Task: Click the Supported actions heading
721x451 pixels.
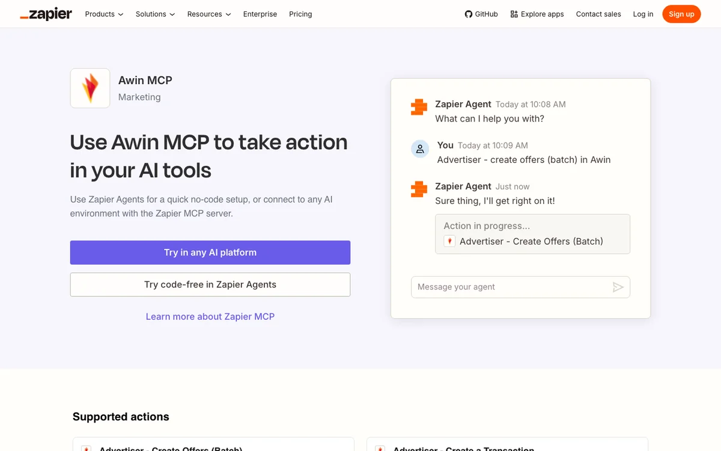Action: tap(121, 417)
